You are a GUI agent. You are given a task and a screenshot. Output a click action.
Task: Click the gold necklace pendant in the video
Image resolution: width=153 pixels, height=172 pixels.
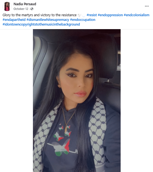pyautogui.click(x=66, y=129)
